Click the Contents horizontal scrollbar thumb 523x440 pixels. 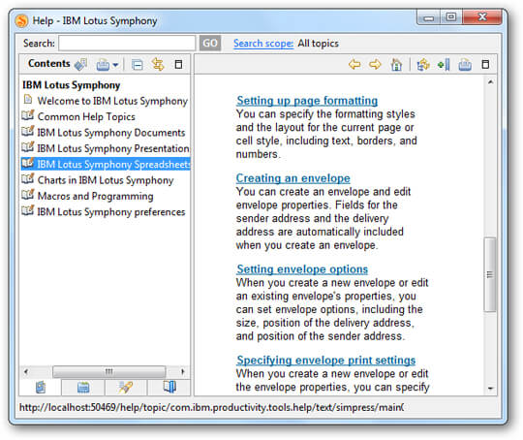109,371
